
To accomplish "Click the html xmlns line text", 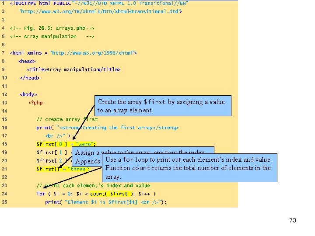I will (x=73, y=53).
